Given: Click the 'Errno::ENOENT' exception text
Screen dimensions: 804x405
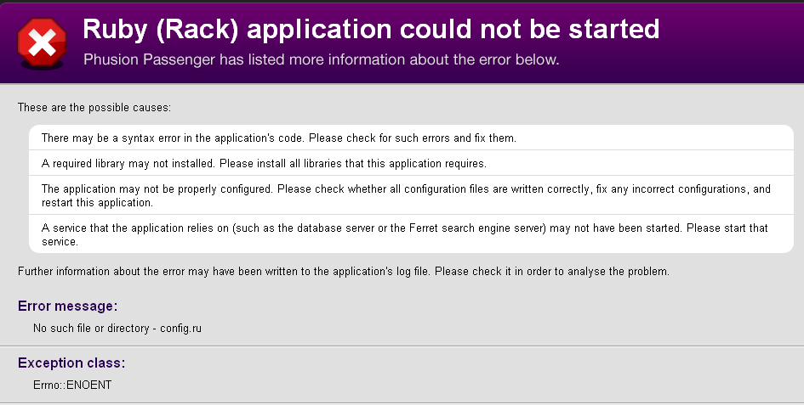Looking at the screenshot, I should 72,385.
